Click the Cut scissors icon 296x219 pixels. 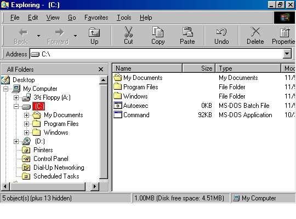[x=128, y=32]
